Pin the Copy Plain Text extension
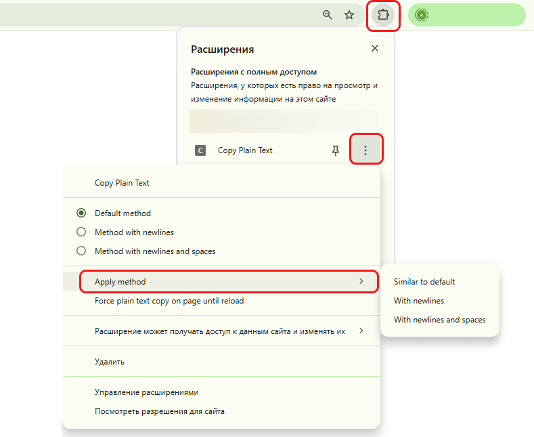This screenshot has width=534, height=437. (x=336, y=150)
